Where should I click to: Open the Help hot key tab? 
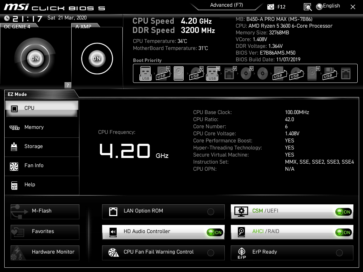(x=42, y=185)
